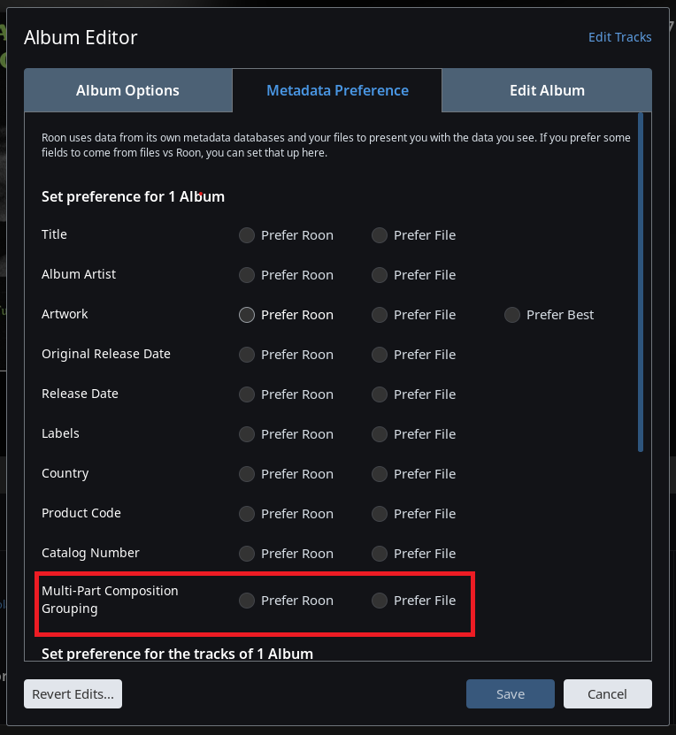This screenshot has height=735, width=676.
Task: Set Product Code to Prefer File
Action: (x=380, y=514)
